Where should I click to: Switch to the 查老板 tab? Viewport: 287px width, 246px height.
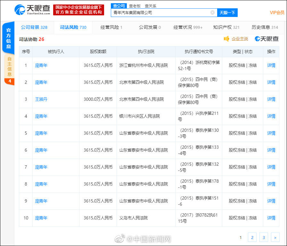[x=135, y=6]
